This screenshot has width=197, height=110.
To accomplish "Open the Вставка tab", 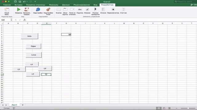I will (18, 5).
